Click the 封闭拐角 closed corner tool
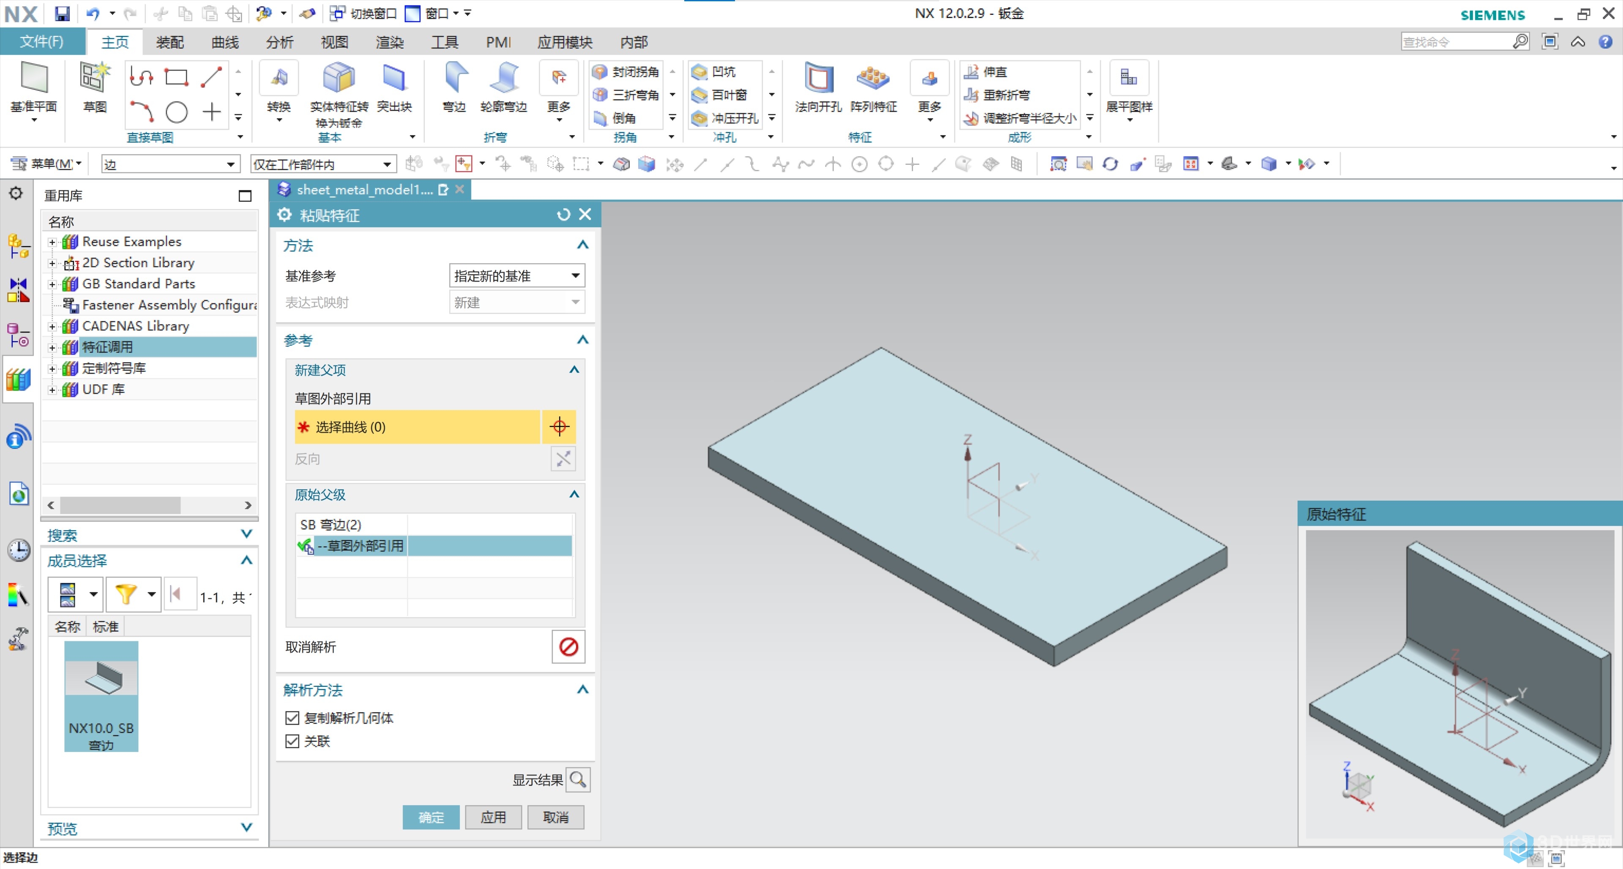 coord(626,72)
